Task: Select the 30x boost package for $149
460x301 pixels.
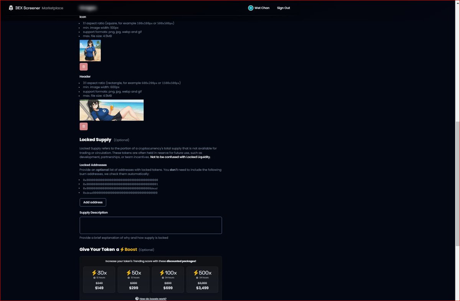Action: 99,280
